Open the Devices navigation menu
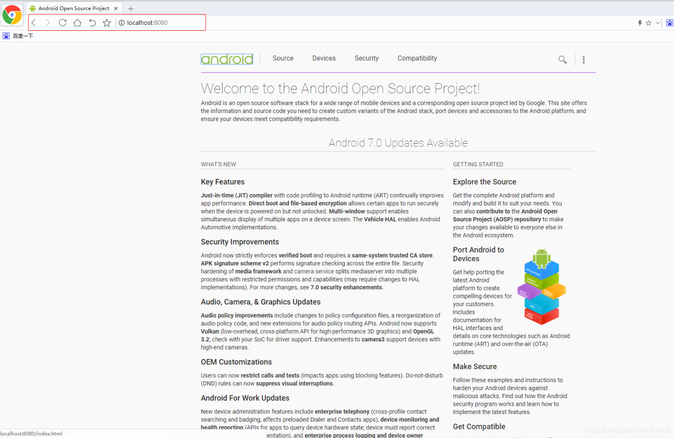Image resolution: width=674 pixels, height=438 pixels. click(324, 58)
